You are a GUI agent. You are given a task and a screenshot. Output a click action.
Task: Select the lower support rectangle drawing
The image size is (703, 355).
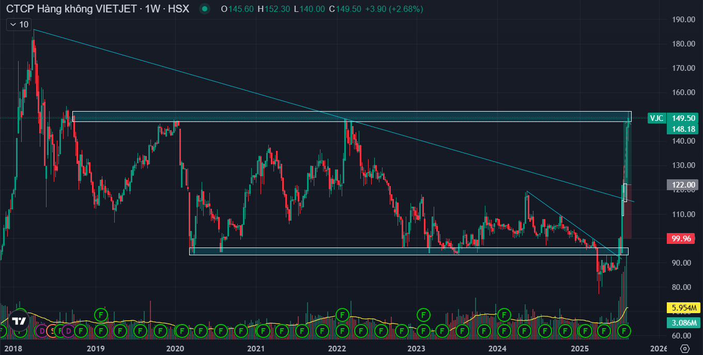pyautogui.click(x=408, y=251)
